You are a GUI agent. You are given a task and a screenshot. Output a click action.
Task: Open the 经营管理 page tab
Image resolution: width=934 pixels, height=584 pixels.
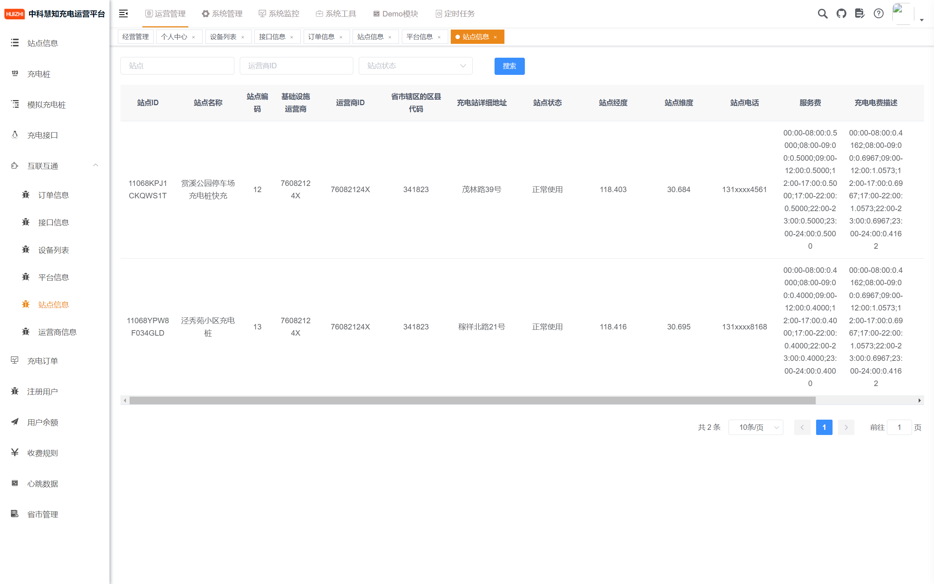coord(135,37)
